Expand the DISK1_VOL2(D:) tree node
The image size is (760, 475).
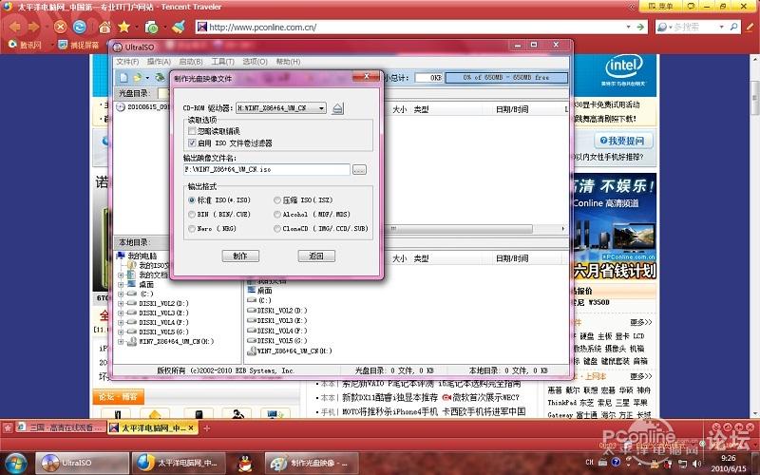point(121,303)
